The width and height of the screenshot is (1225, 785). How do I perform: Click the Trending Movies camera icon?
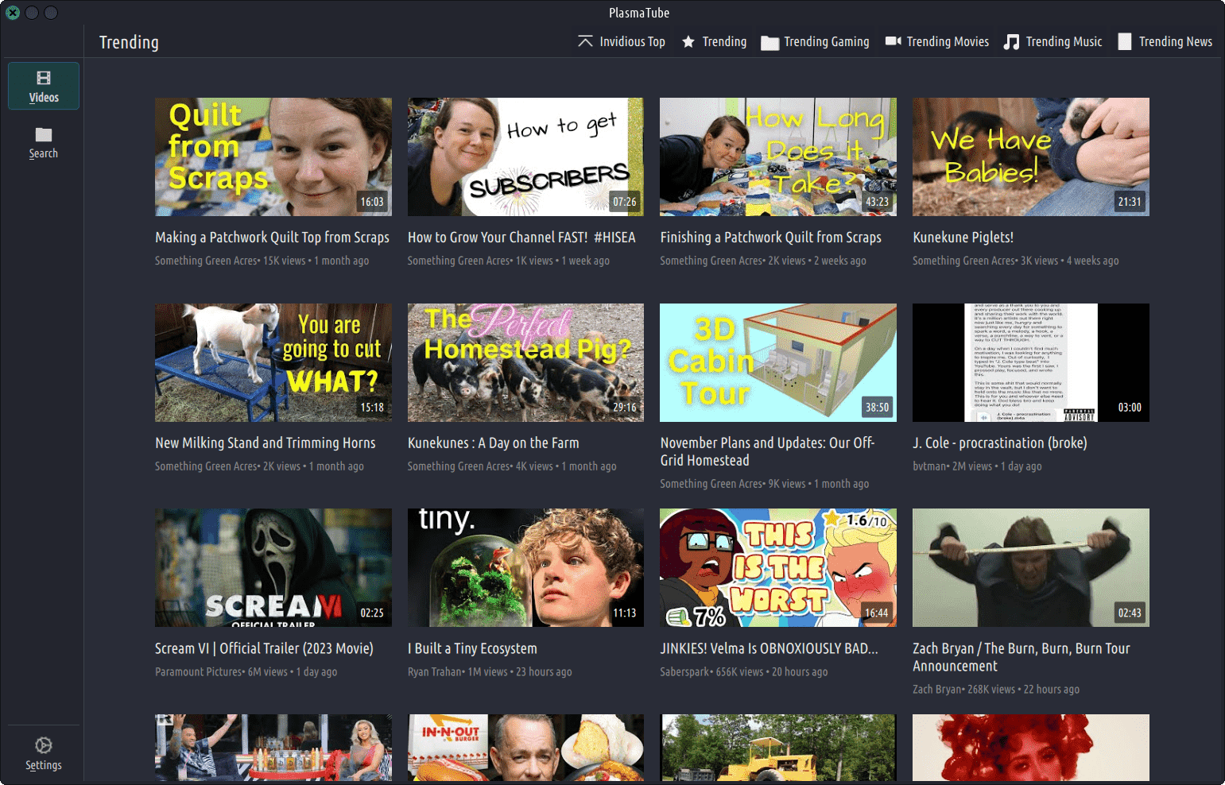tap(894, 41)
